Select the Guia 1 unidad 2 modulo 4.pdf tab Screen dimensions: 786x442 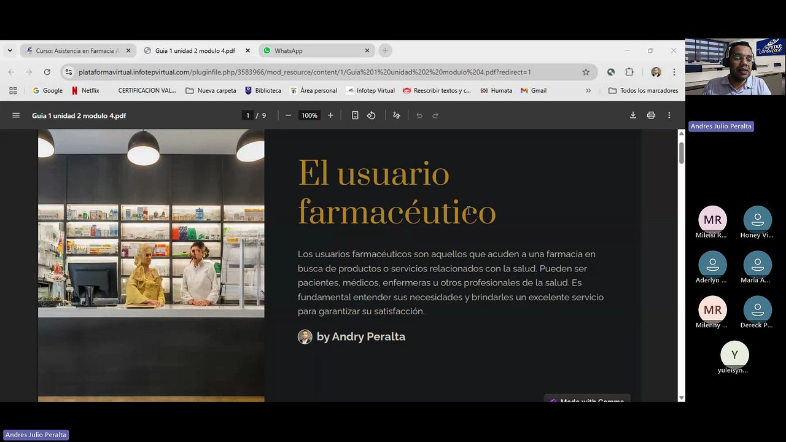(x=196, y=51)
